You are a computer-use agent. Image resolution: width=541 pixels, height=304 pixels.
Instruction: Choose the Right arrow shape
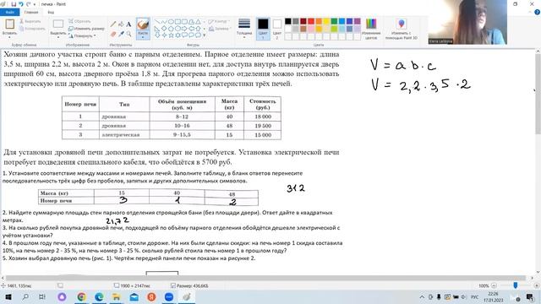tap(184, 29)
